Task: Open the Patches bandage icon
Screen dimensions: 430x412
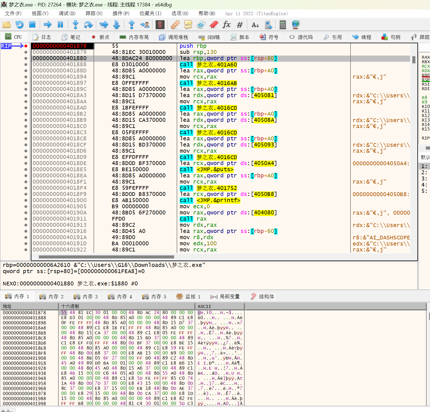Action: pyautogui.click(x=175, y=25)
